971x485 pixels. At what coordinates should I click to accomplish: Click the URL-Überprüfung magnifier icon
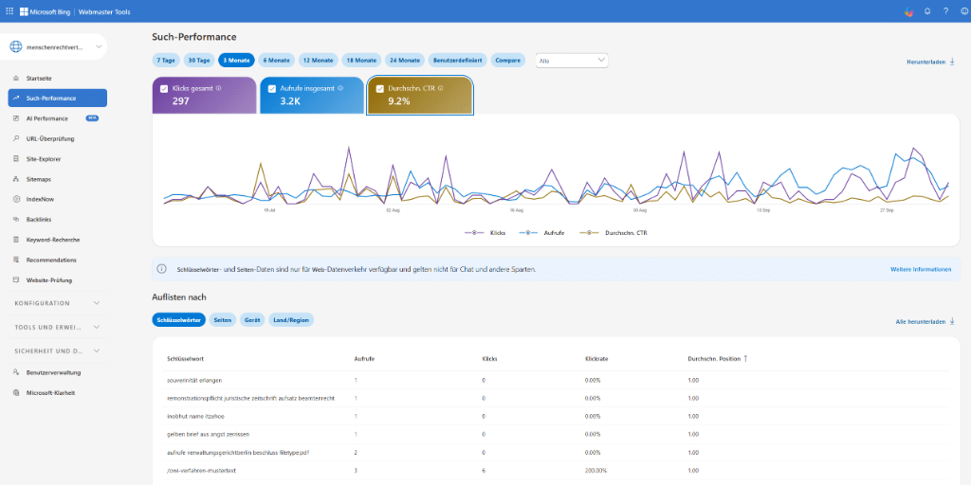(15, 138)
